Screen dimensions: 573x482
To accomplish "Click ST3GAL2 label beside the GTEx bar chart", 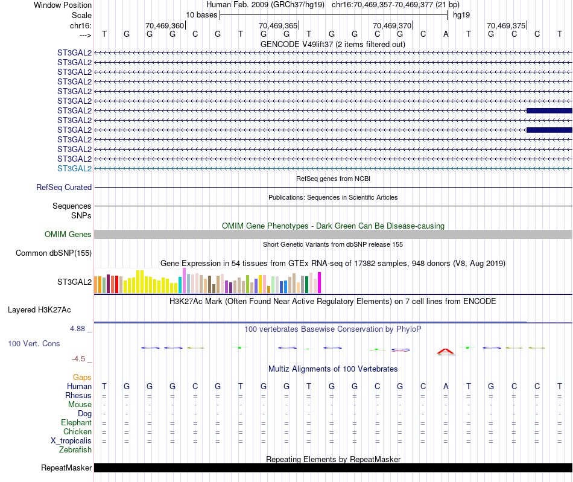I will pyautogui.click(x=75, y=282).
